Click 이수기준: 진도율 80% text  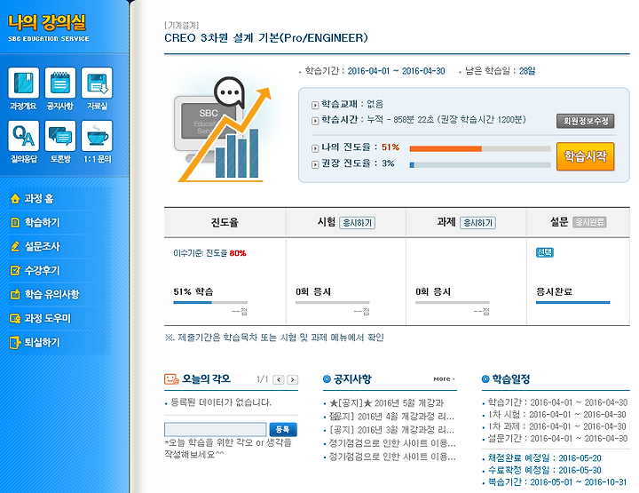[x=209, y=253]
